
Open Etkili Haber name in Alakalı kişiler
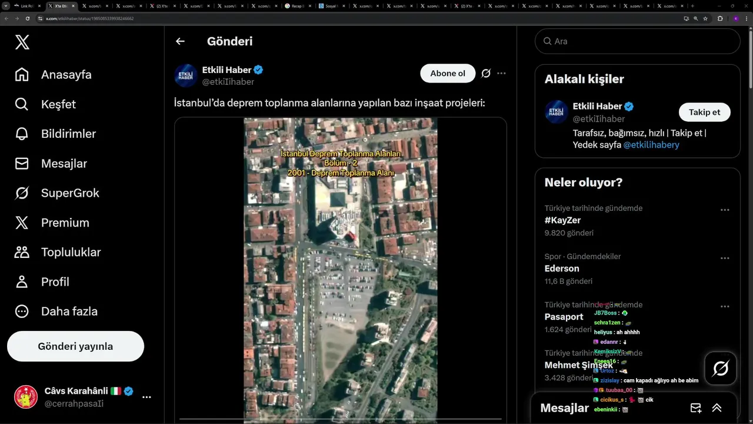coord(597,106)
